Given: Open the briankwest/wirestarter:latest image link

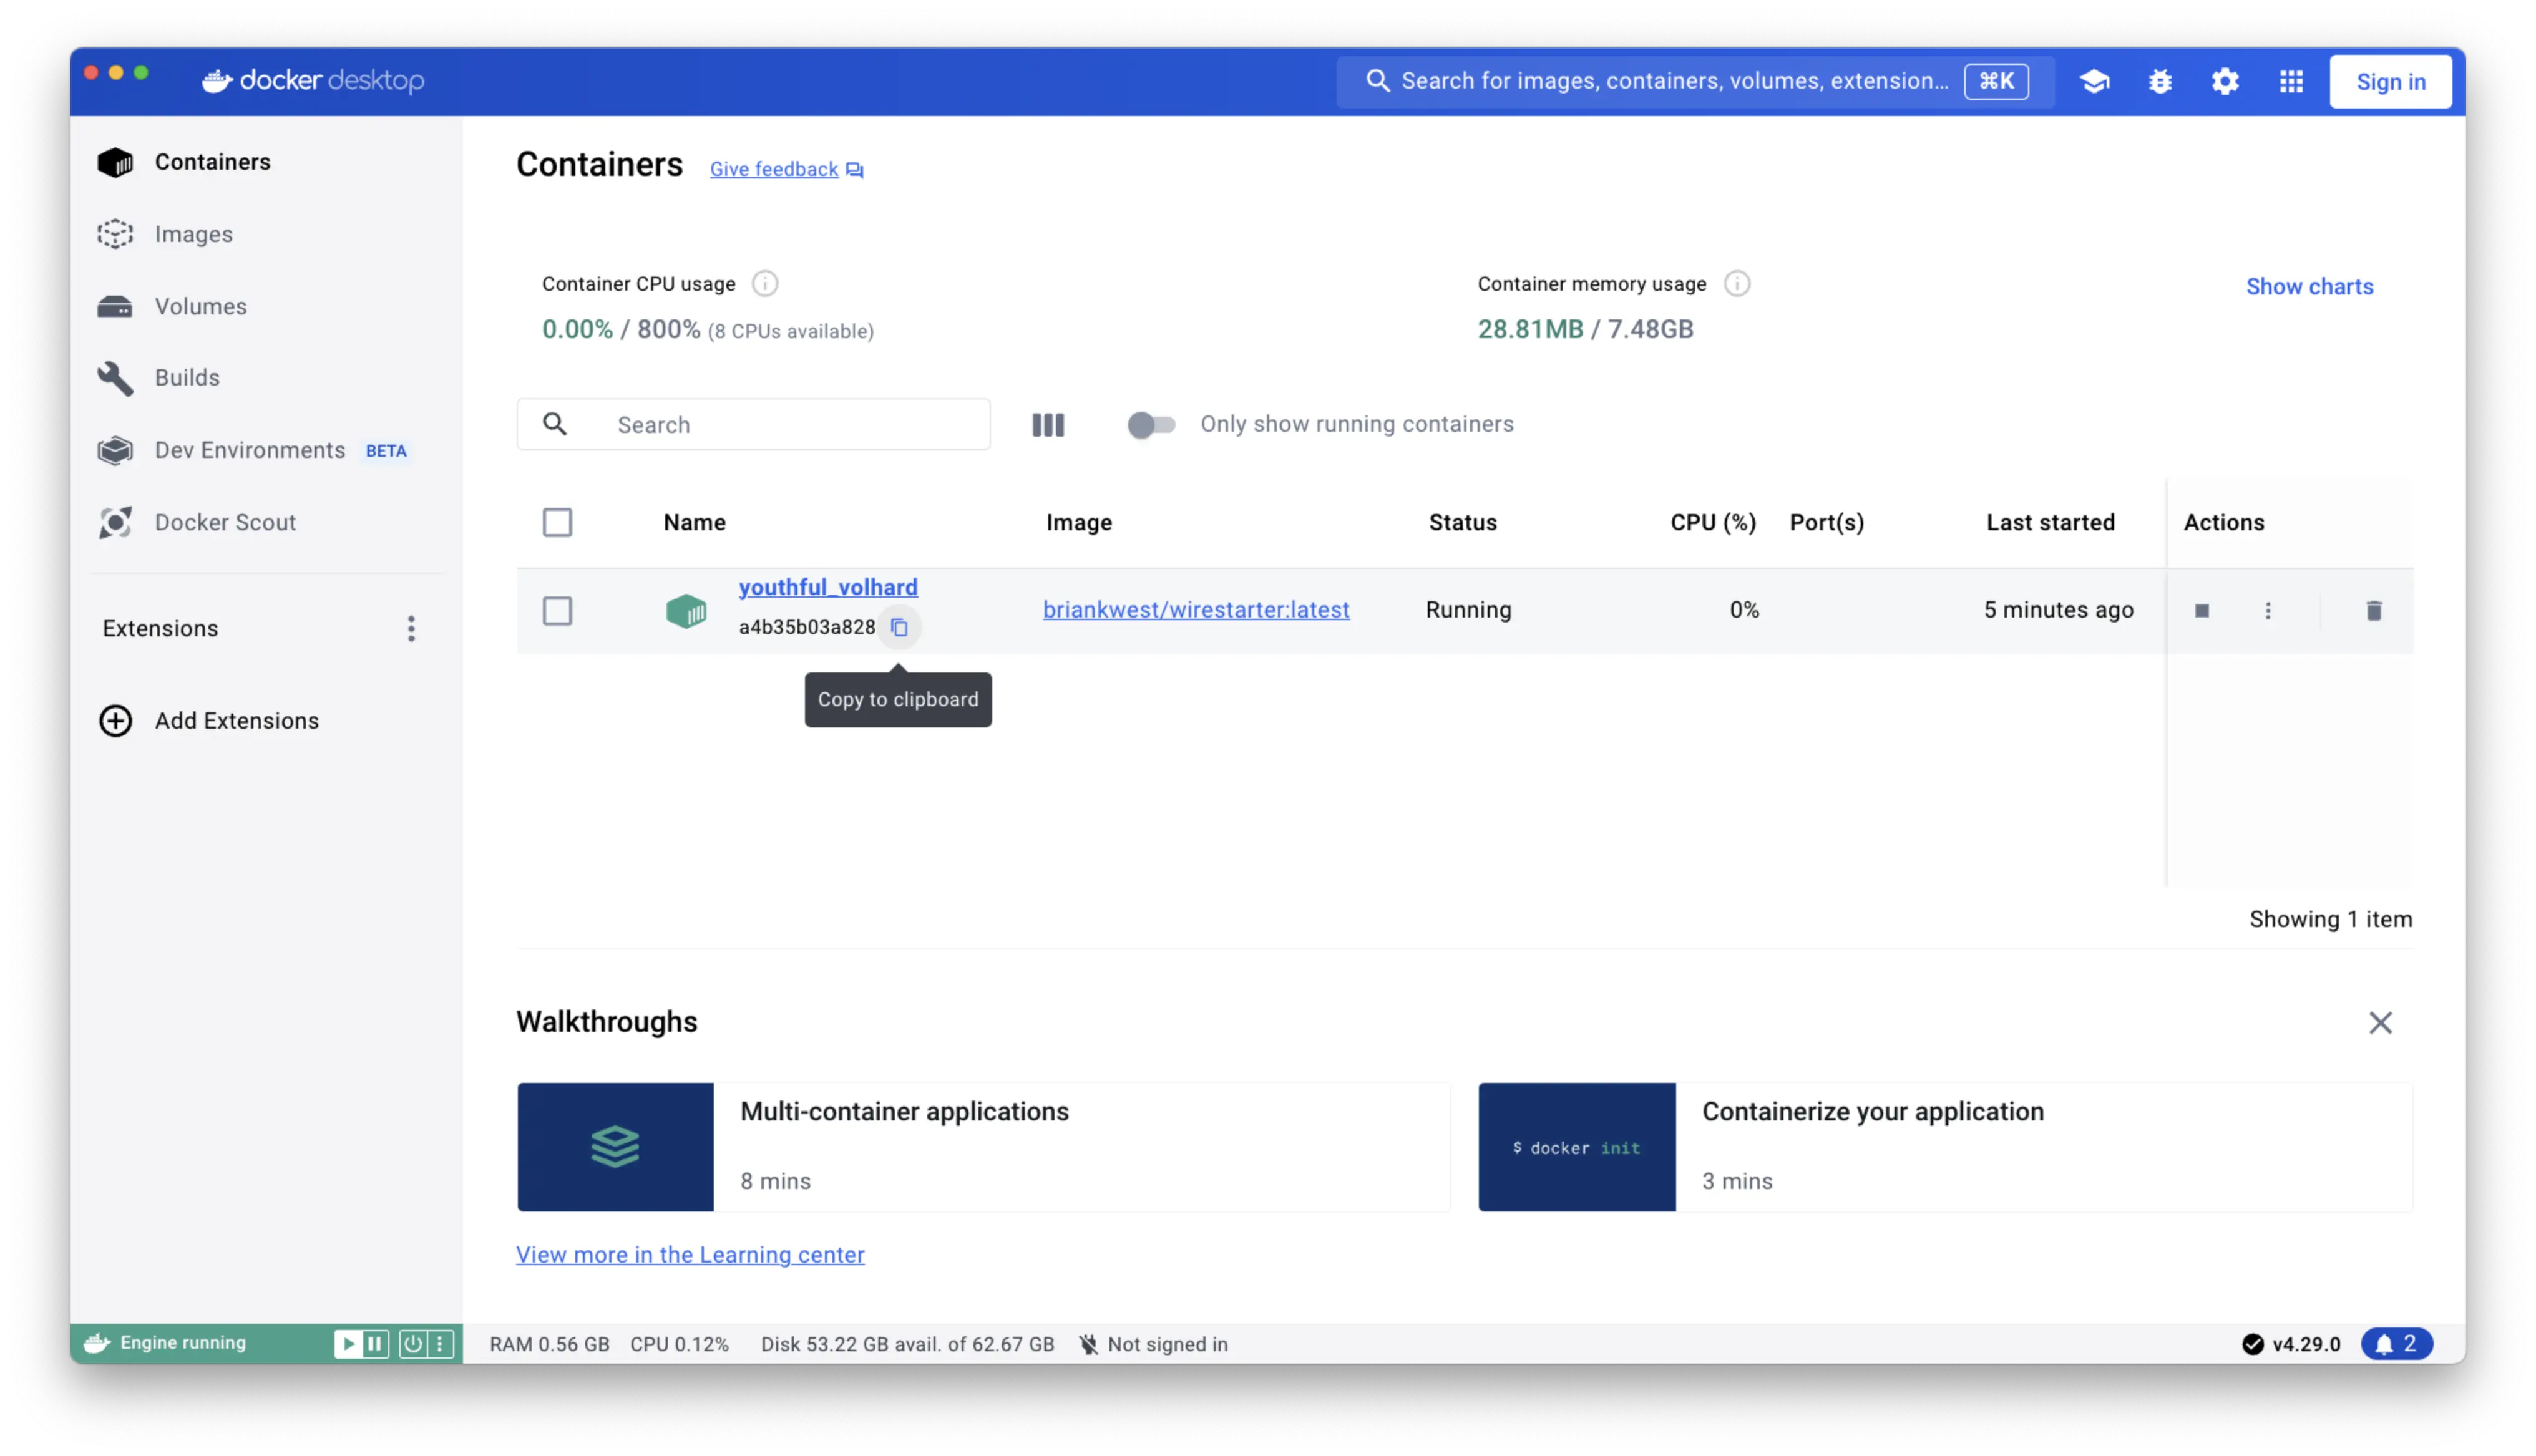Looking at the screenshot, I should [1196, 609].
